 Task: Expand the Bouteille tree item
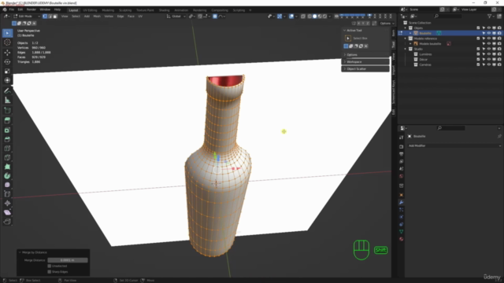tap(410, 33)
